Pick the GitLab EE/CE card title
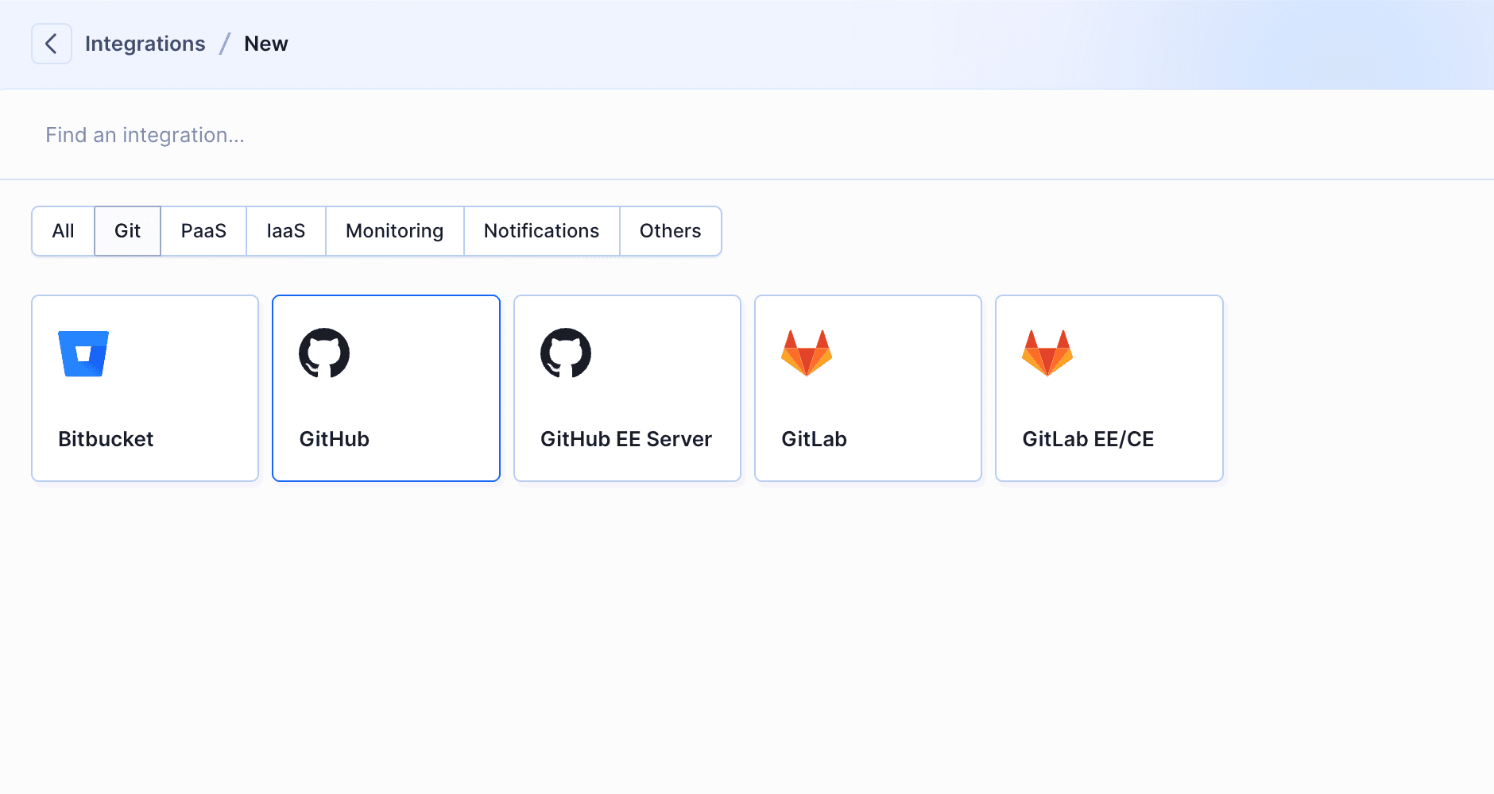 click(1088, 439)
